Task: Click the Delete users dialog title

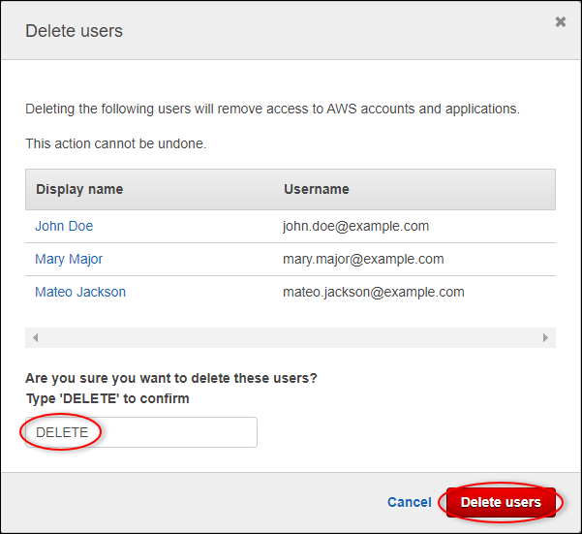Action: point(74,31)
